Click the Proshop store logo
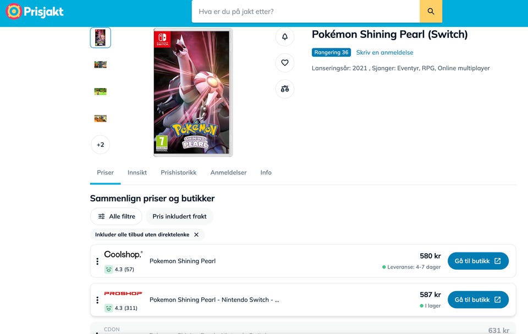This screenshot has width=528, height=334. click(x=123, y=293)
